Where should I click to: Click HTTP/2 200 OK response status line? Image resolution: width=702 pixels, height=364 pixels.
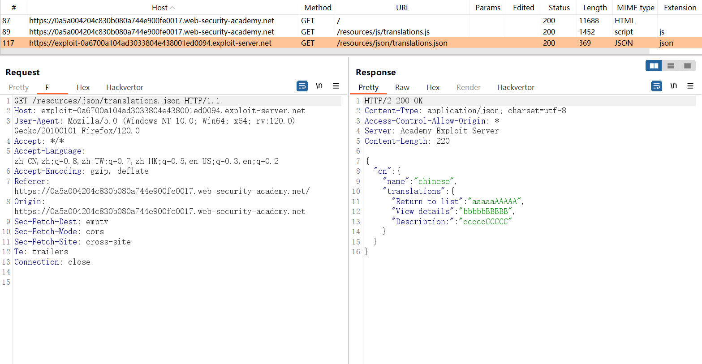click(x=393, y=101)
